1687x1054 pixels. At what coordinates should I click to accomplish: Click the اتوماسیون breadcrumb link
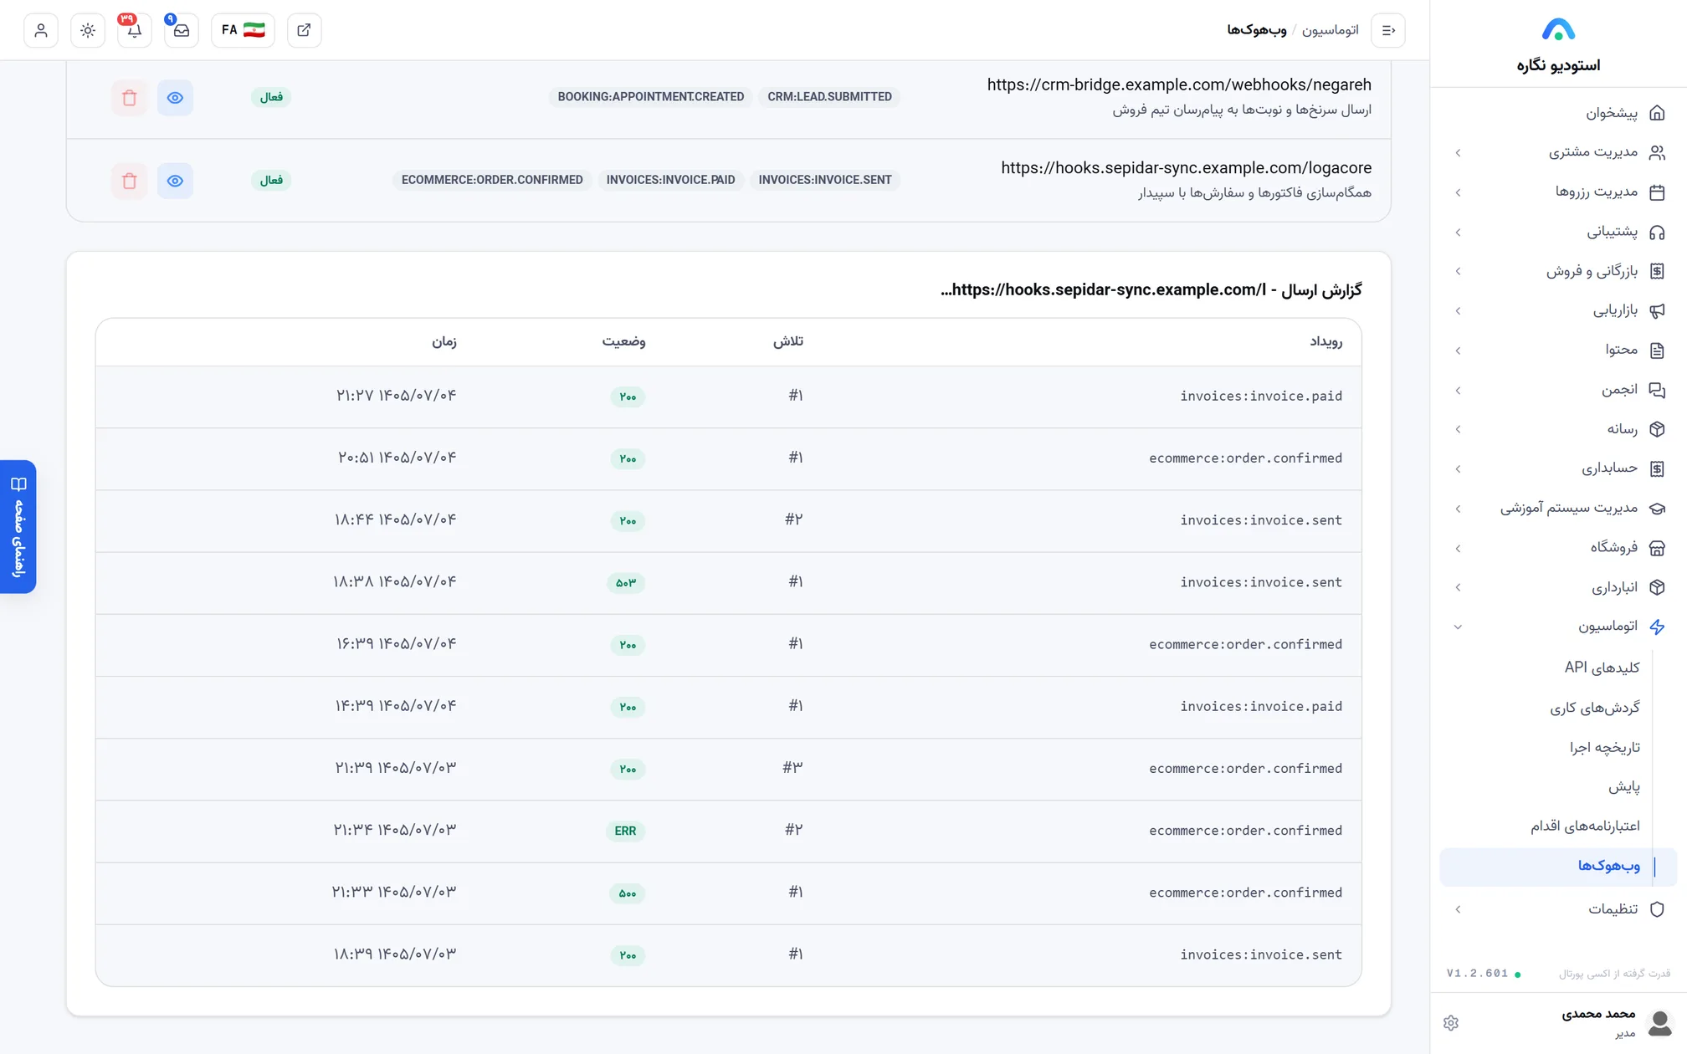click(1330, 30)
